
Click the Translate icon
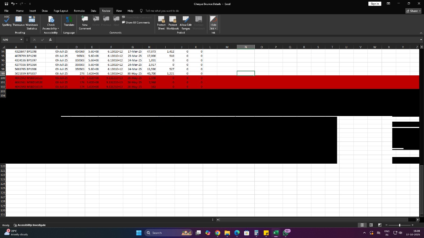pyautogui.click(x=69, y=21)
